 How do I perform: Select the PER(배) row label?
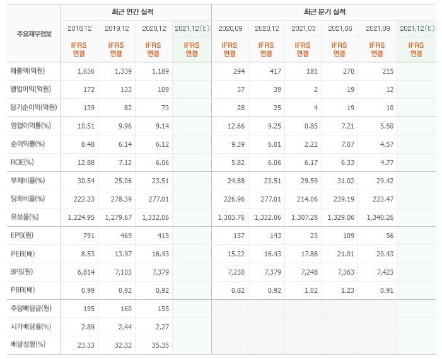click(x=23, y=254)
